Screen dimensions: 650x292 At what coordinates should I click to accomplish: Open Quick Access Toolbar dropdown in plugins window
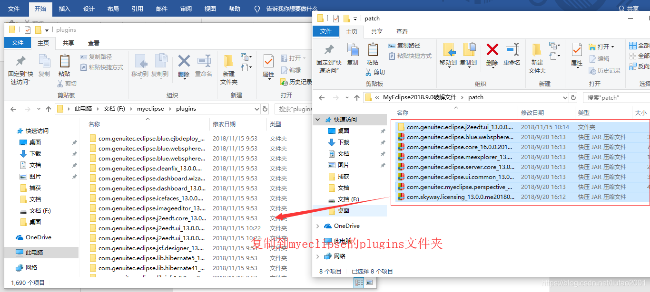(47, 30)
